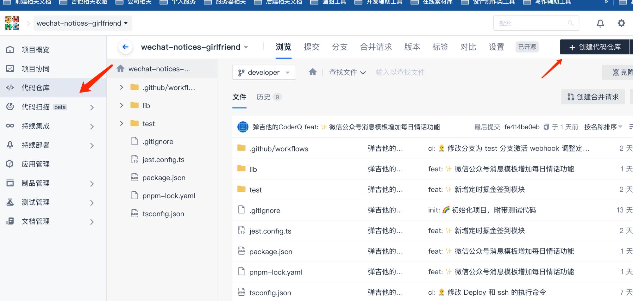
Task: Expand the 持续集成 sidebar submenu arrow
Action: coord(92,126)
